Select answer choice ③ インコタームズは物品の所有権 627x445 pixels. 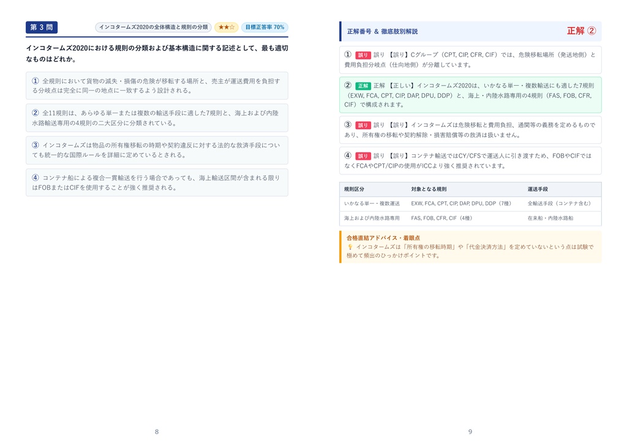pos(157,150)
